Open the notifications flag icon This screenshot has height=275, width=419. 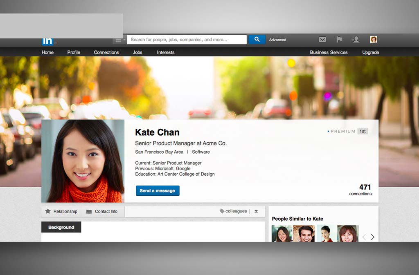(x=339, y=40)
